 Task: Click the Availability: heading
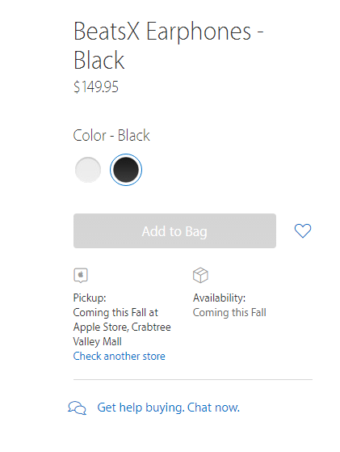coord(219,298)
